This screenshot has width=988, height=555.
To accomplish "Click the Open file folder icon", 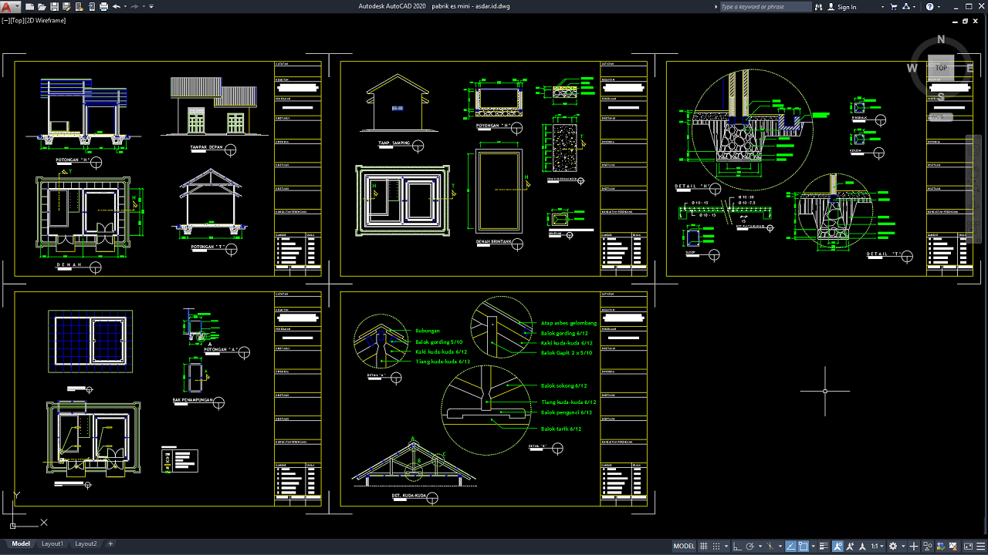I will [x=42, y=6].
